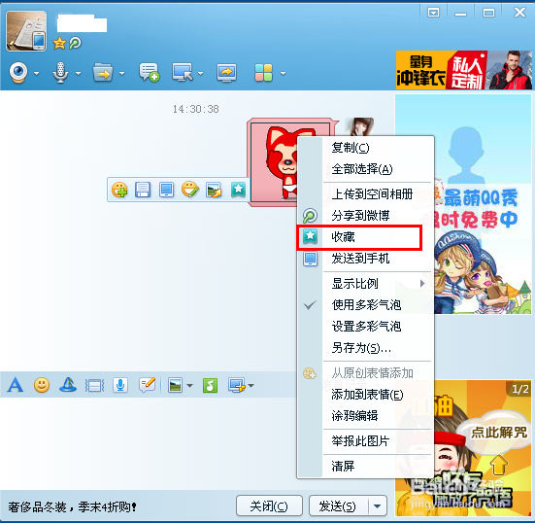This screenshot has height=523, width=535.
Task: Click the screenshot capture icon
Action: coord(237,386)
